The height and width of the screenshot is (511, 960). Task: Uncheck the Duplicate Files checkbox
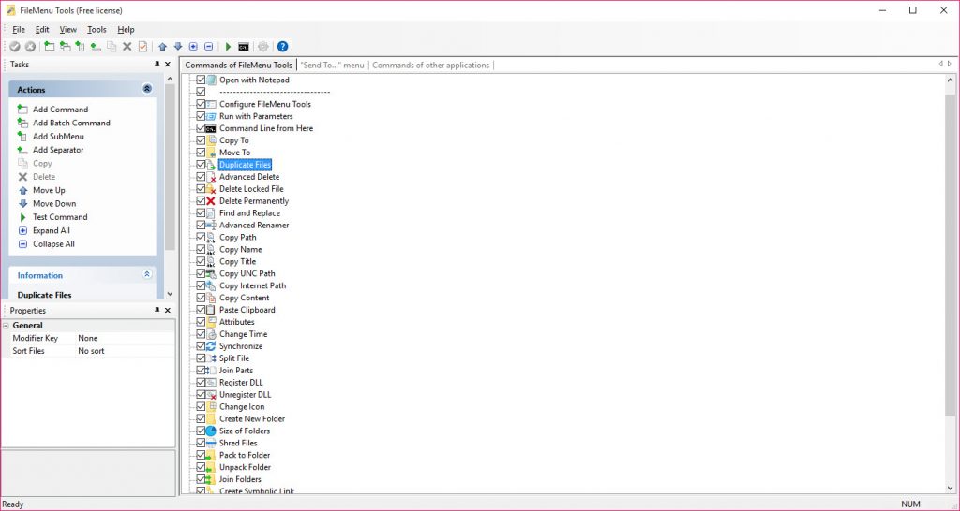(201, 165)
